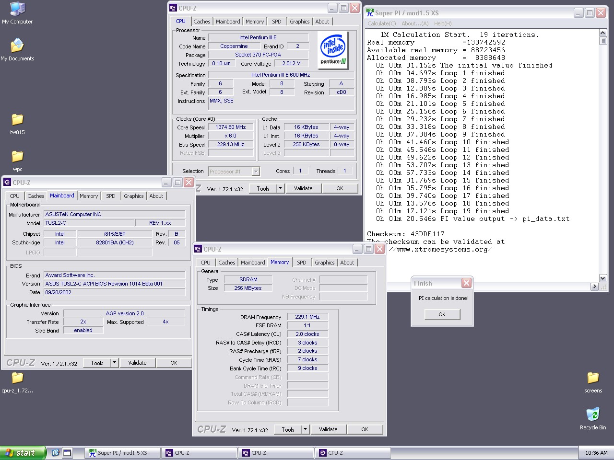Click the DRAM Frequency 229.1 MHz field
Screen dimensions: 614x460
[x=307, y=317]
